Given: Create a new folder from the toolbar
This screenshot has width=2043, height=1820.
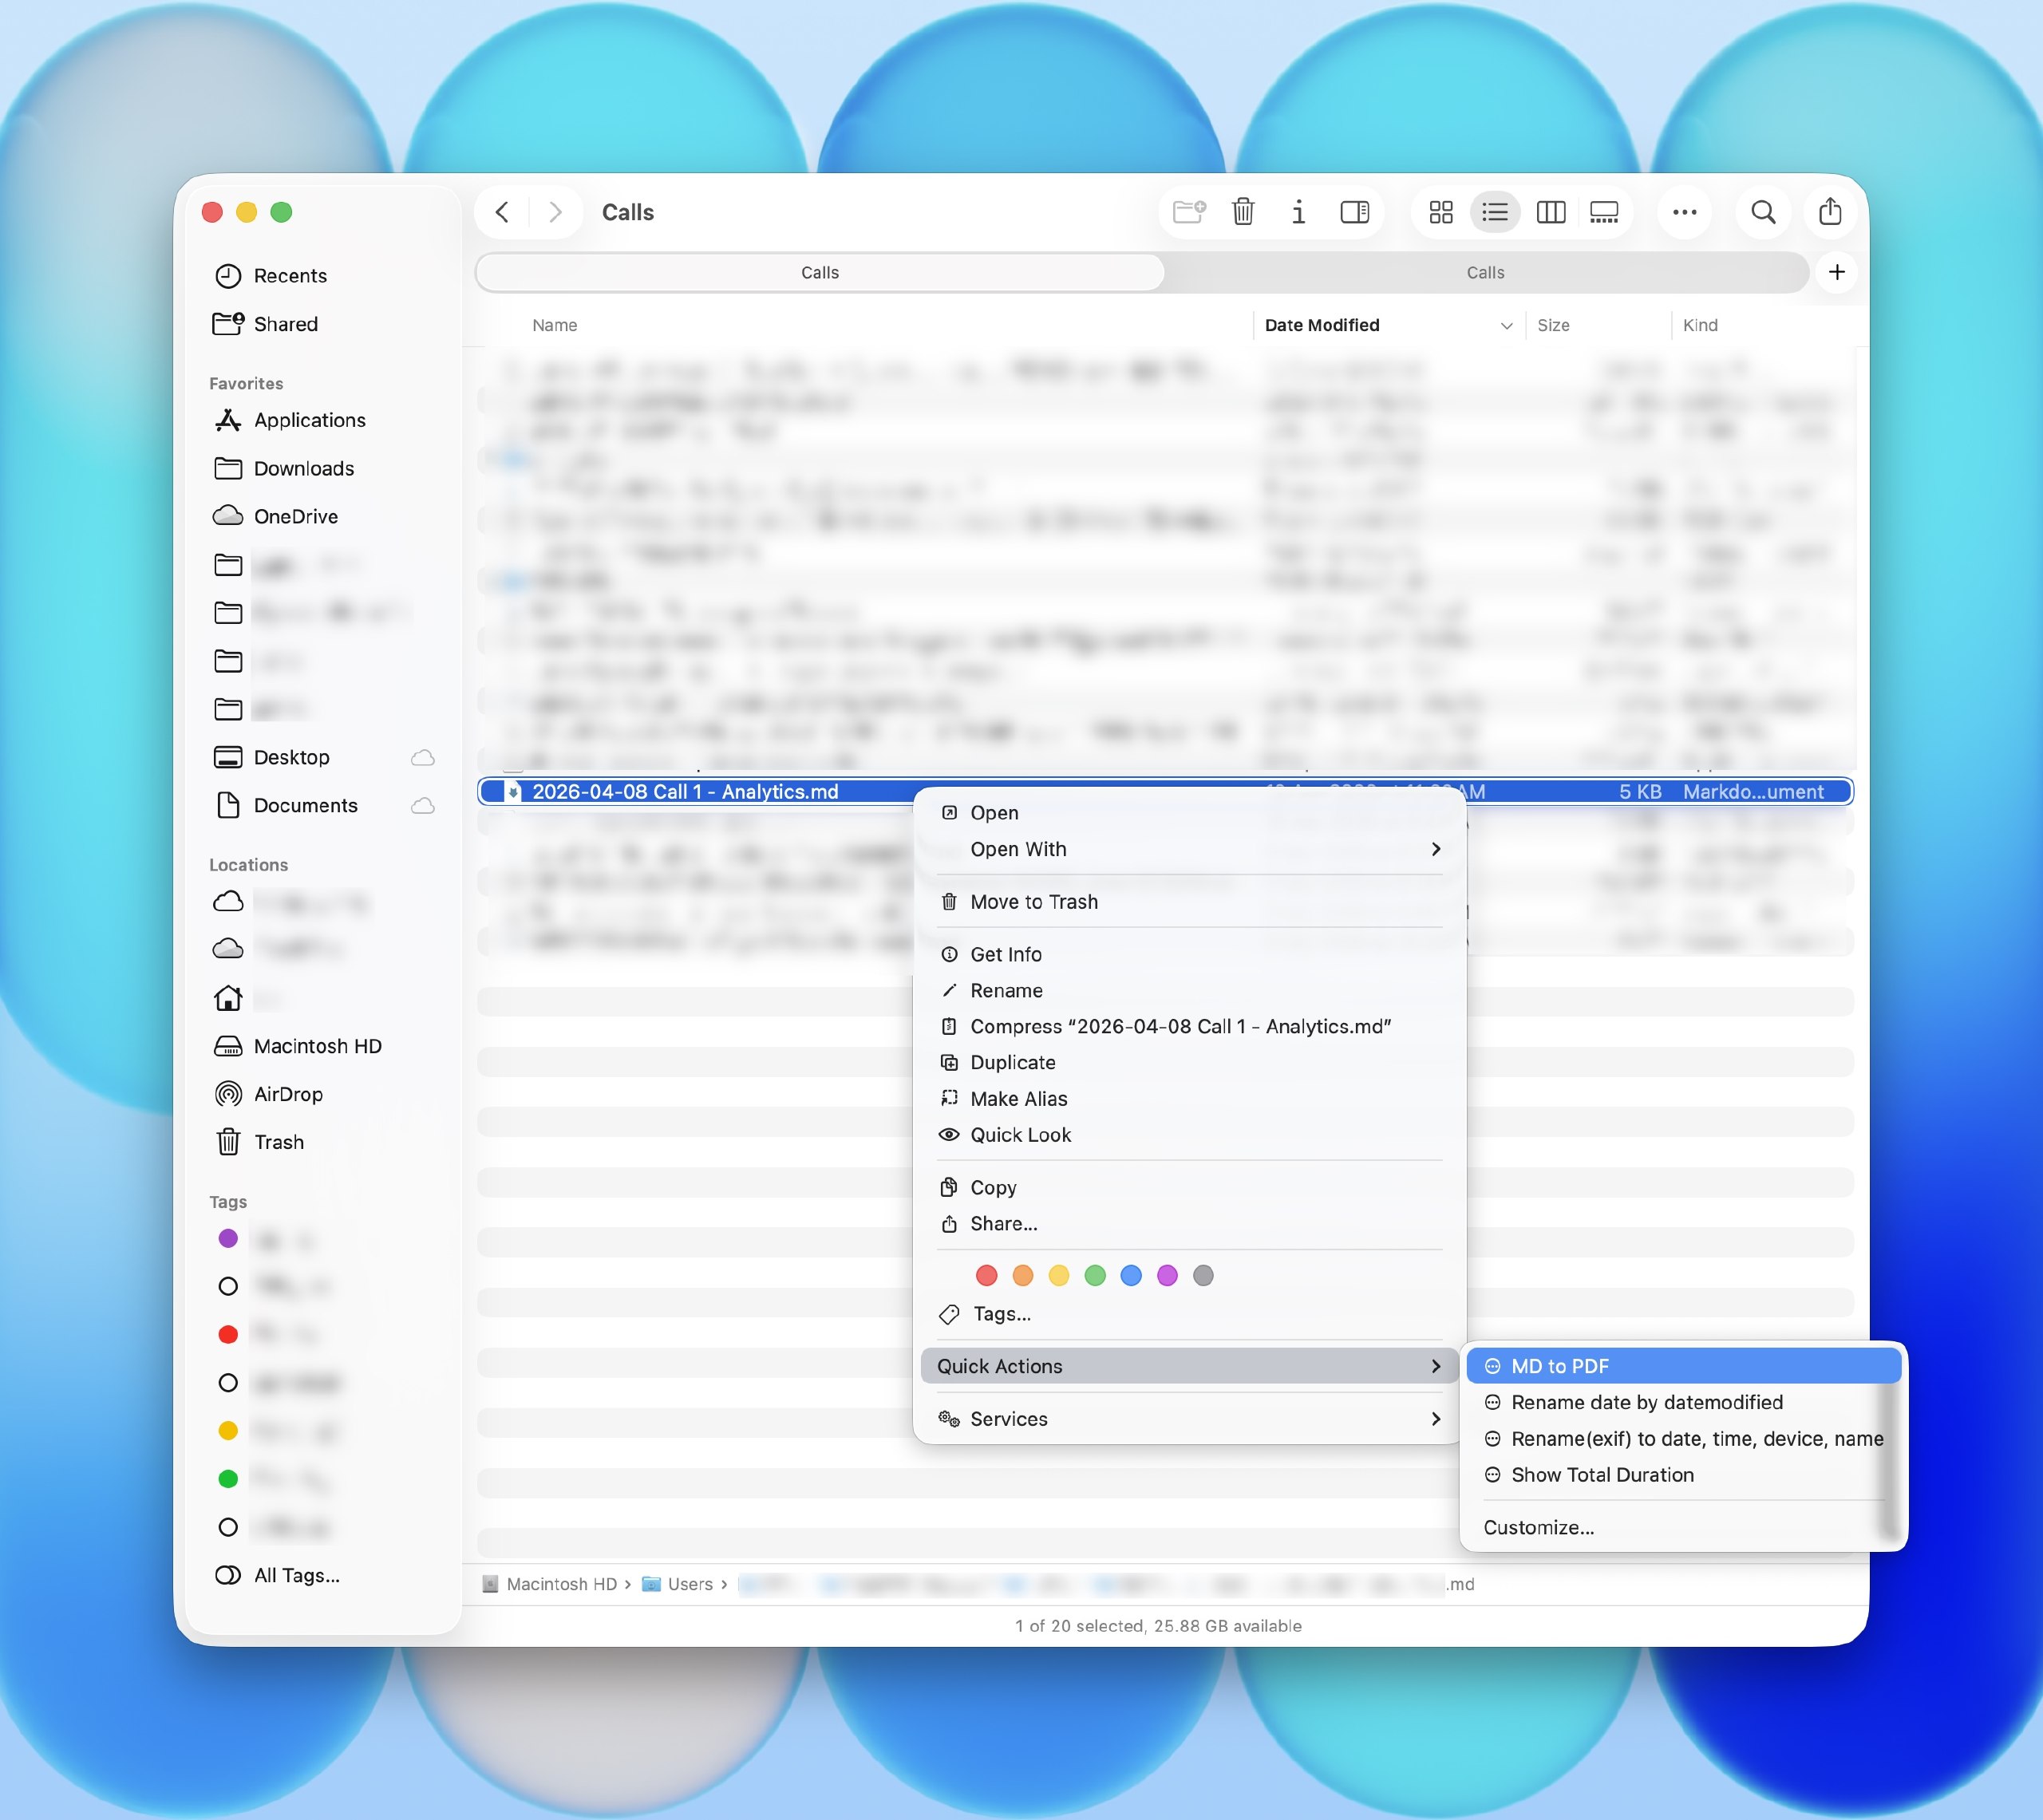Looking at the screenshot, I should click(1189, 212).
